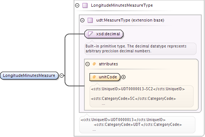
Task: Select the unitCode attribute node
Action: (105, 77)
